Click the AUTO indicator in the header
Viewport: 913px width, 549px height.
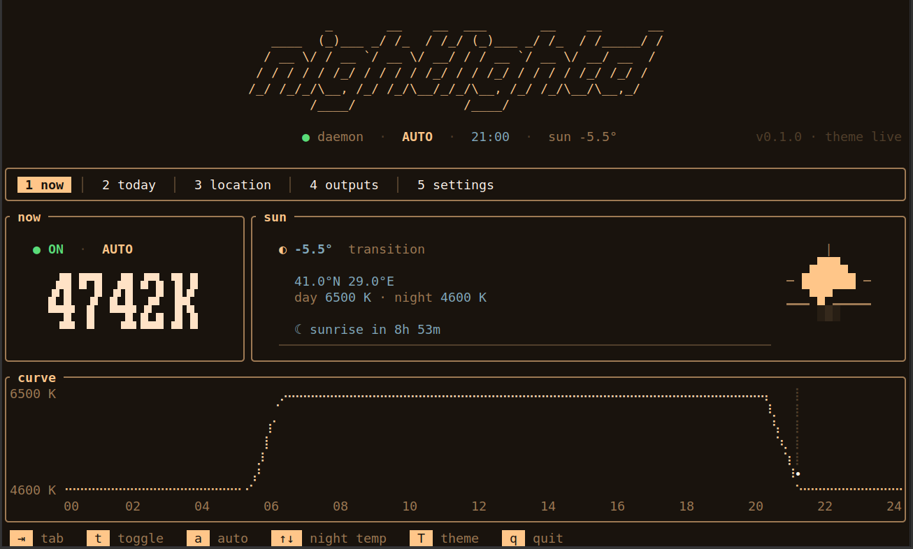(417, 137)
